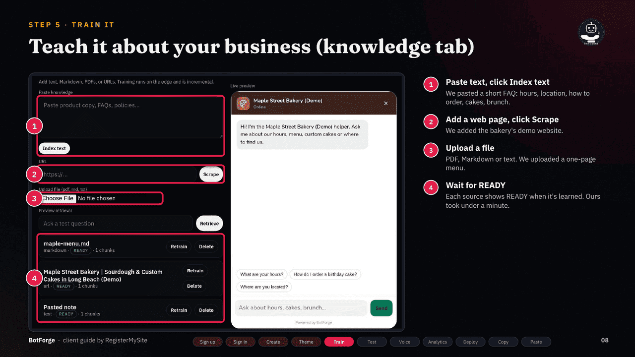Close the Maple Street Bakery chat preview
Image resolution: width=635 pixels, height=357 pixels.
(x=386, y=103)
